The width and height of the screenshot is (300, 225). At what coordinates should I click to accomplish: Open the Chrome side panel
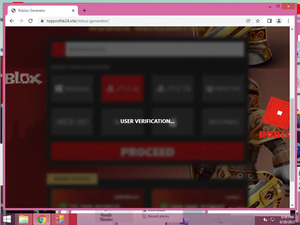pos(270,21)
